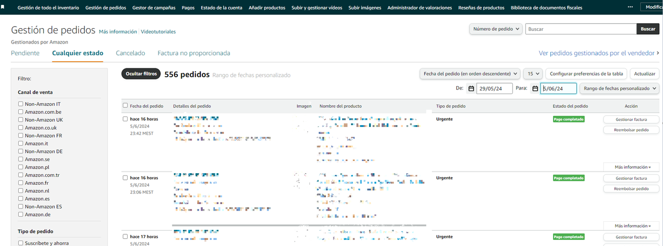Click Gestionar factura for hace 17 horas order
663x246 pixels.
click(x=631, y=237)
